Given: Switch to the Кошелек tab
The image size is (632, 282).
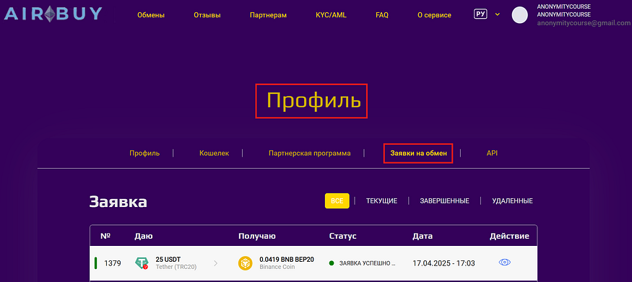Looking at the screenshot, I should 214,154.
